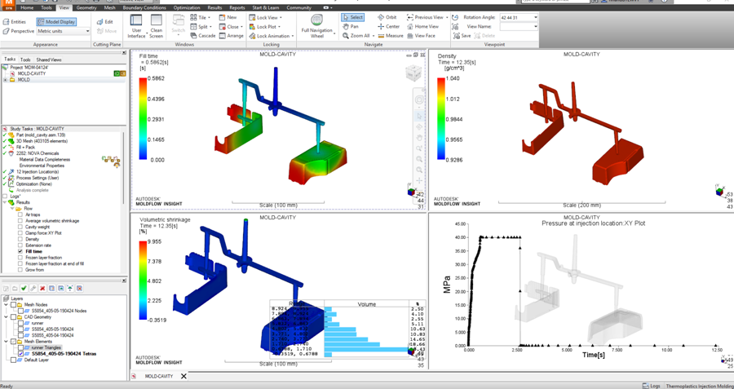The height and width of the screenshot is (389, 734).
Task: Select the MOLD folder in project tree
Action: click(x=24, y=80)
